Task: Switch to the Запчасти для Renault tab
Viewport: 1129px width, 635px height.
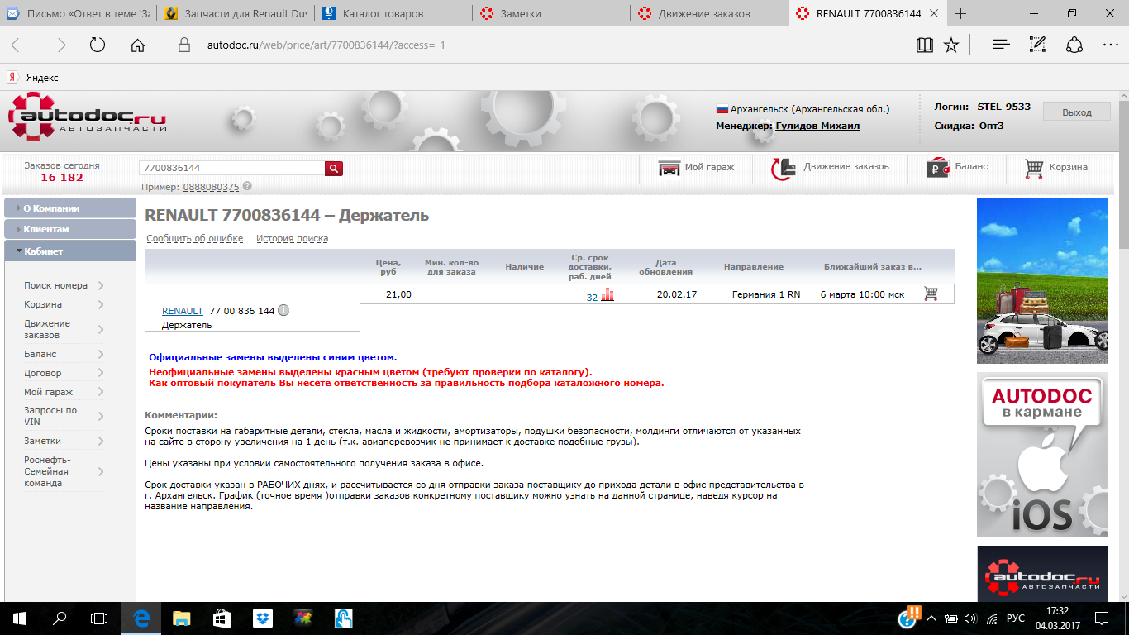Action: pyautogui.click(x=235, y=14)
